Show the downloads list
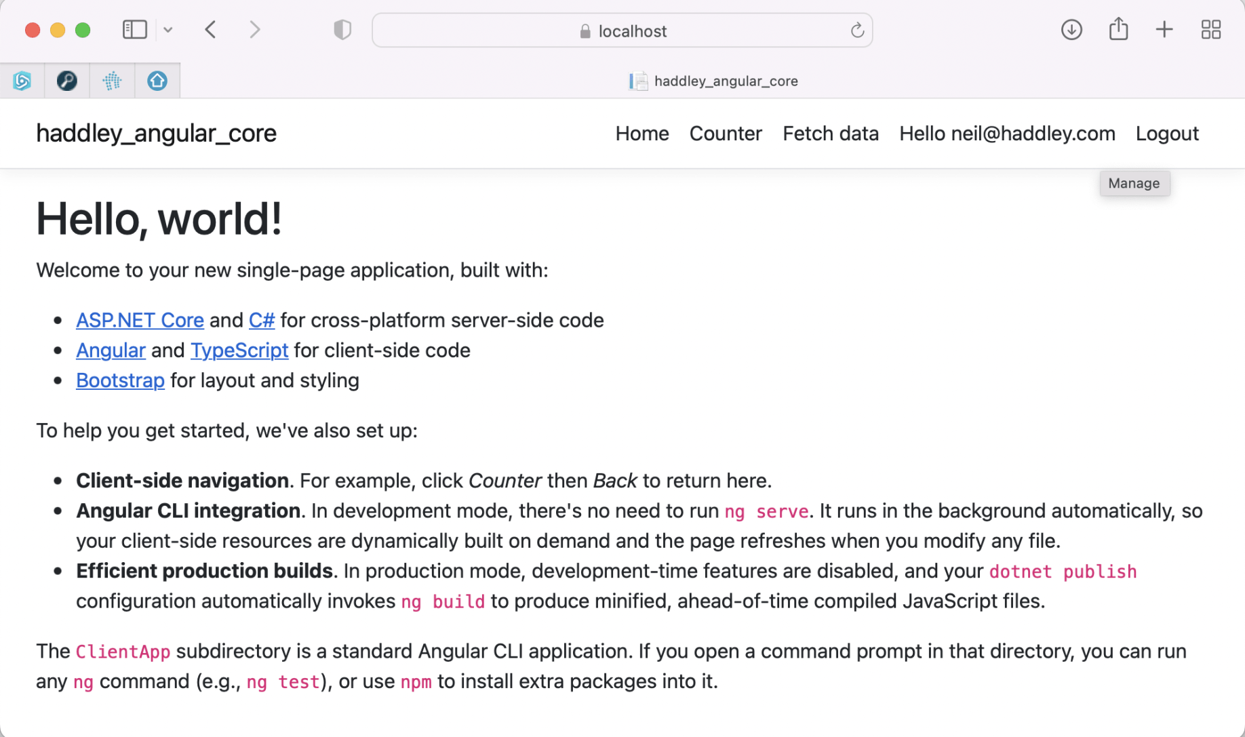 [x=1071, y=30]
